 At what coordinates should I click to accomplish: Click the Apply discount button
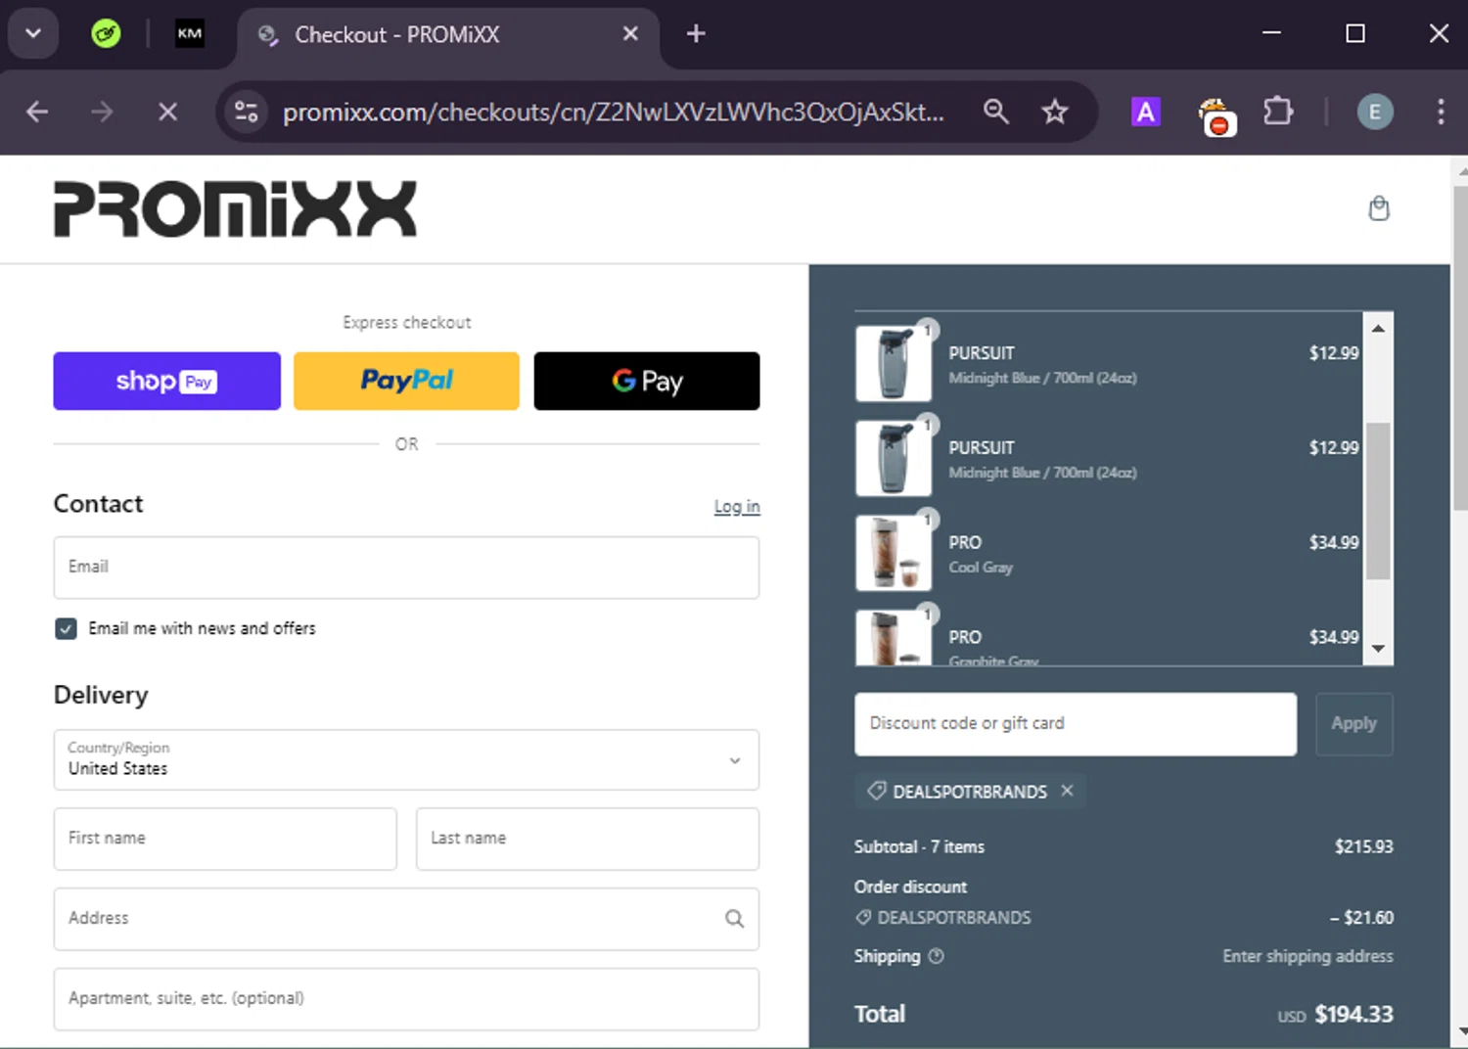1354,724
